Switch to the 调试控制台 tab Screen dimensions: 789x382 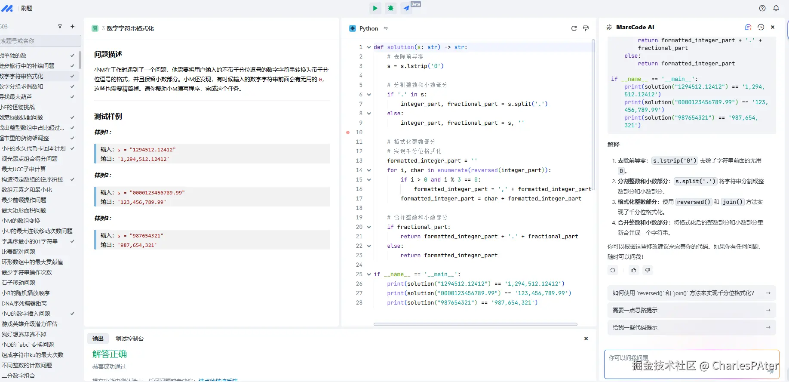click(129, 339)
